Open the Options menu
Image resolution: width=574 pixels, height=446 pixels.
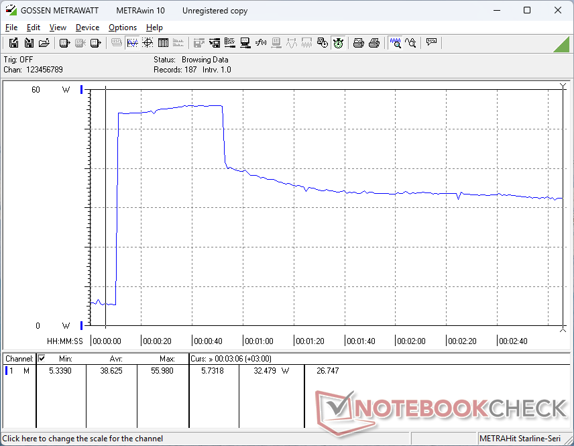tap(123, 27)
